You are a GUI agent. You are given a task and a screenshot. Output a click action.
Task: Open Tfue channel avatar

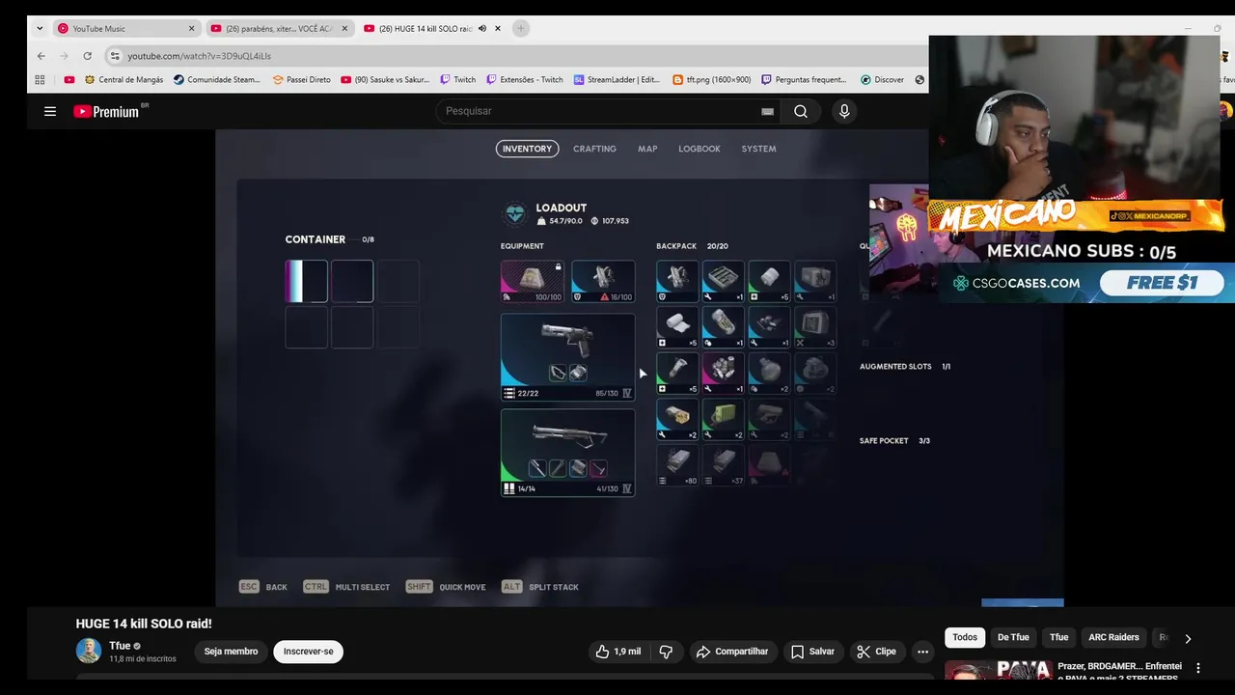pos(89,651)
